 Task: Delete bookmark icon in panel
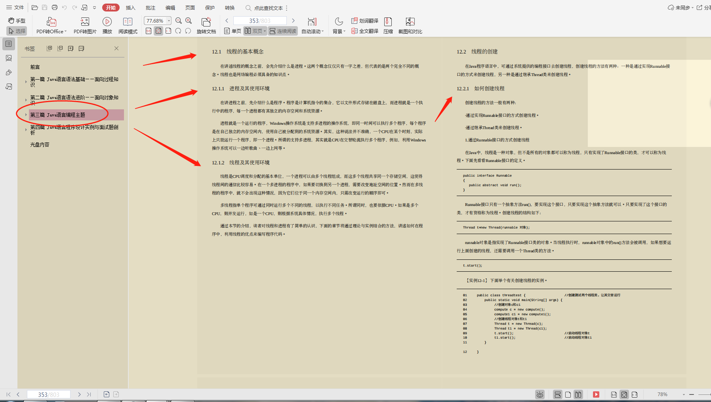pyautogui.click(x=82, y=48)
